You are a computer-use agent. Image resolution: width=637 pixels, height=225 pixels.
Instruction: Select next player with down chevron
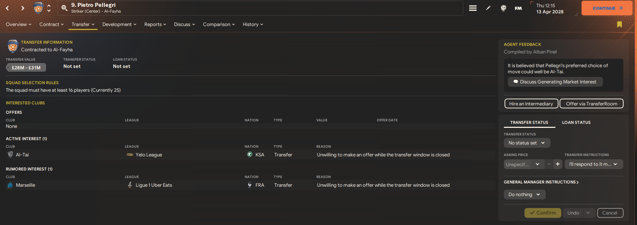pyautogui.click(x=49, y=11)
